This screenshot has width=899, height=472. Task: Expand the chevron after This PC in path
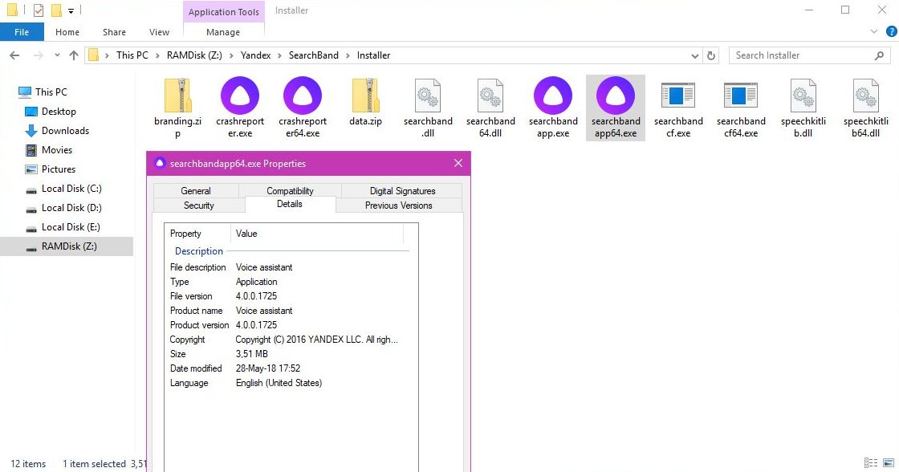click(157, 55)
